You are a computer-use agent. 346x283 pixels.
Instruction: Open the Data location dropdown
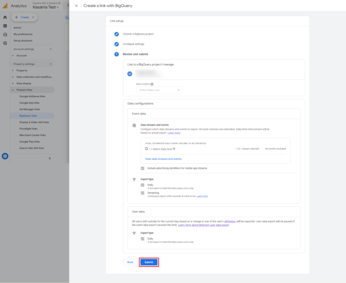[159, 90]
